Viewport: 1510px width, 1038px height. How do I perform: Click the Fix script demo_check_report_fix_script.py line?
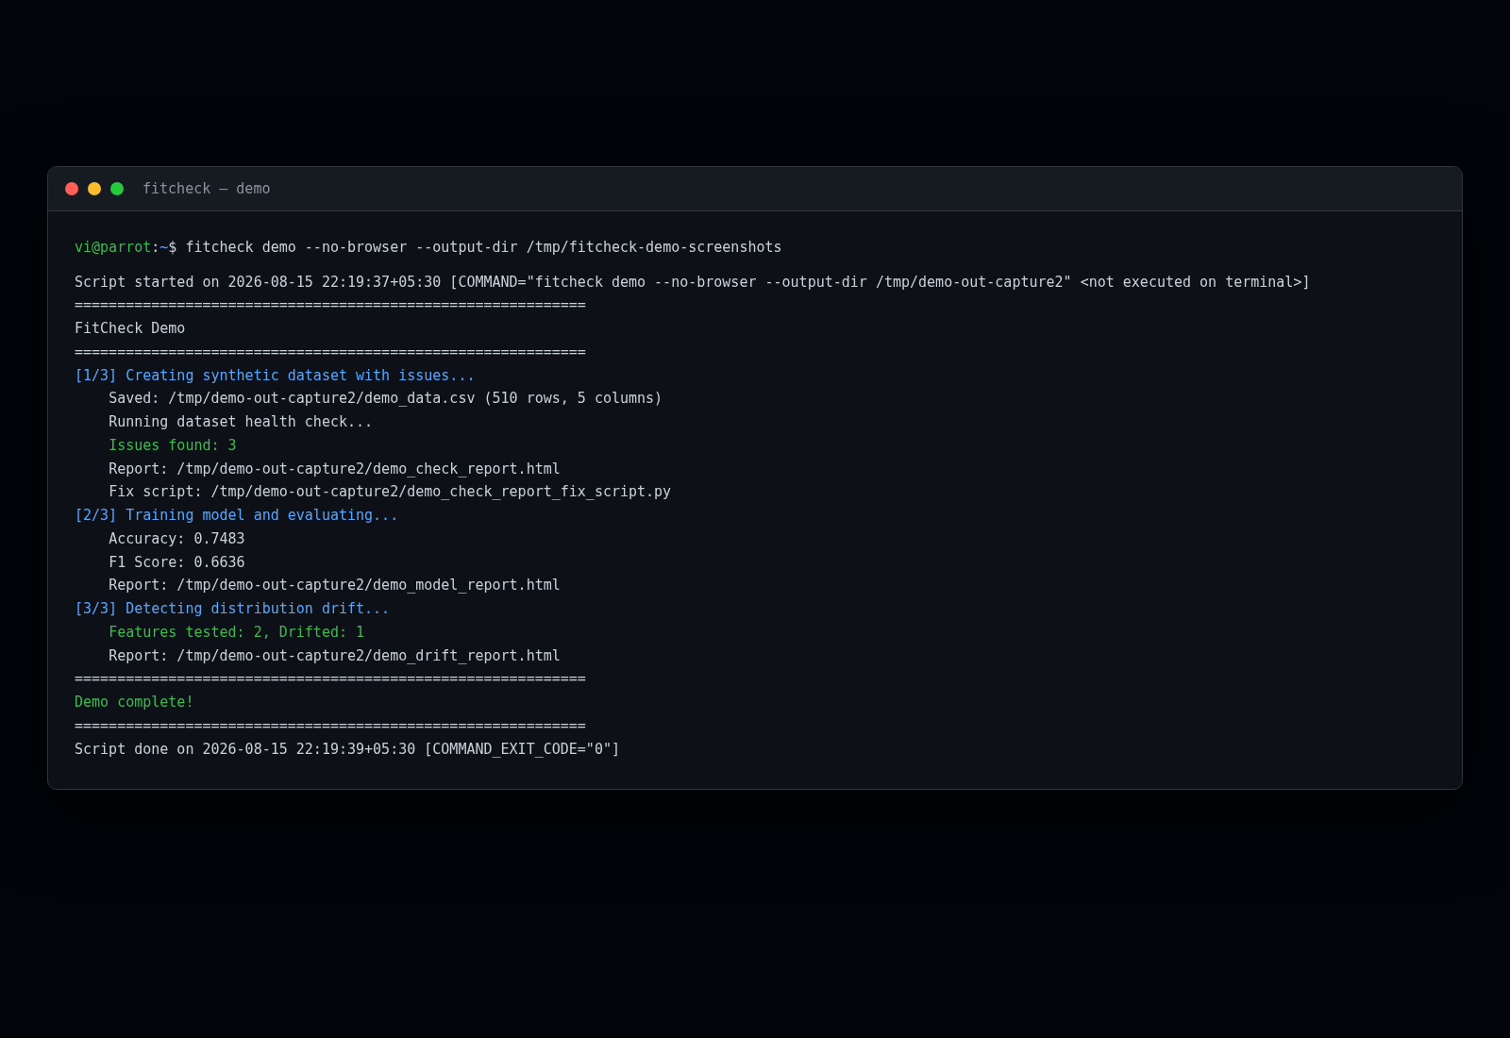coord(390,492)
